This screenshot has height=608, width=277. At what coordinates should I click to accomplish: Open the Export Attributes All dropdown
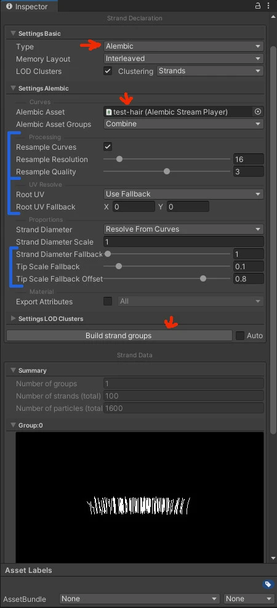191,301
